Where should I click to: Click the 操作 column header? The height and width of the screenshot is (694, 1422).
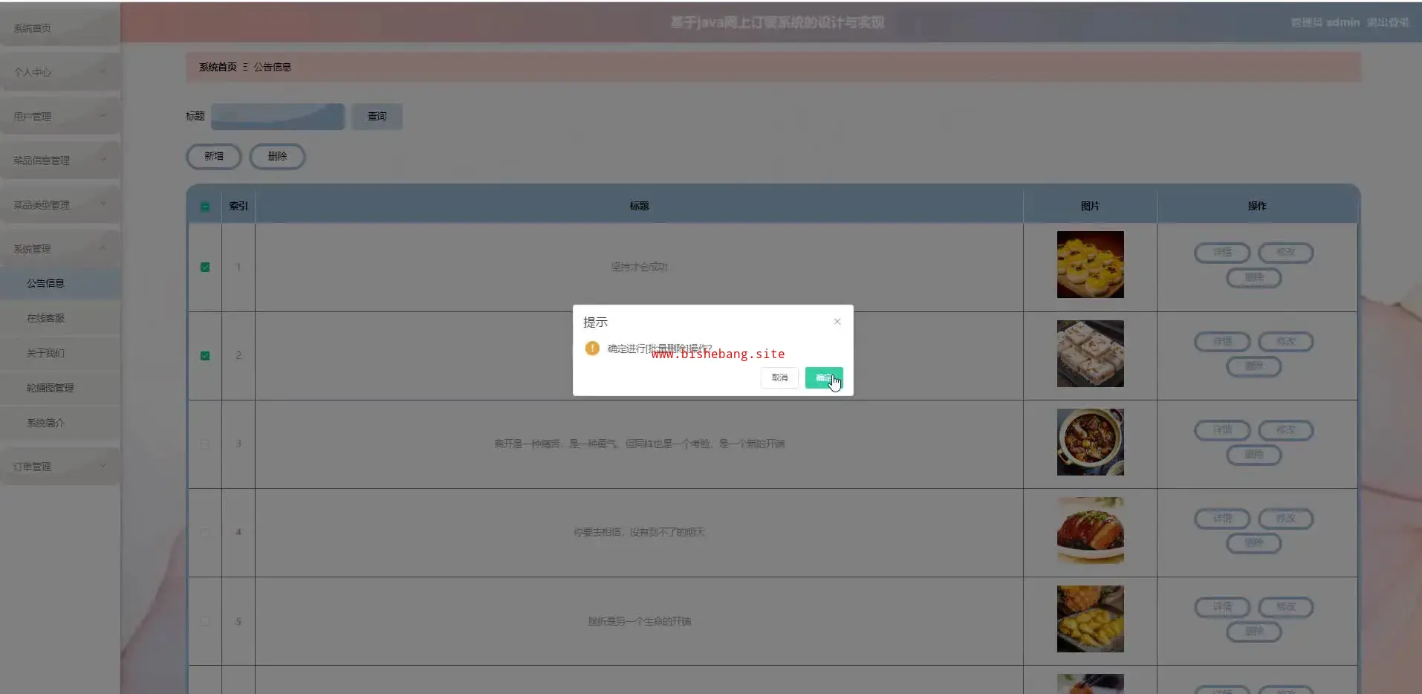tap(1257, 206)
